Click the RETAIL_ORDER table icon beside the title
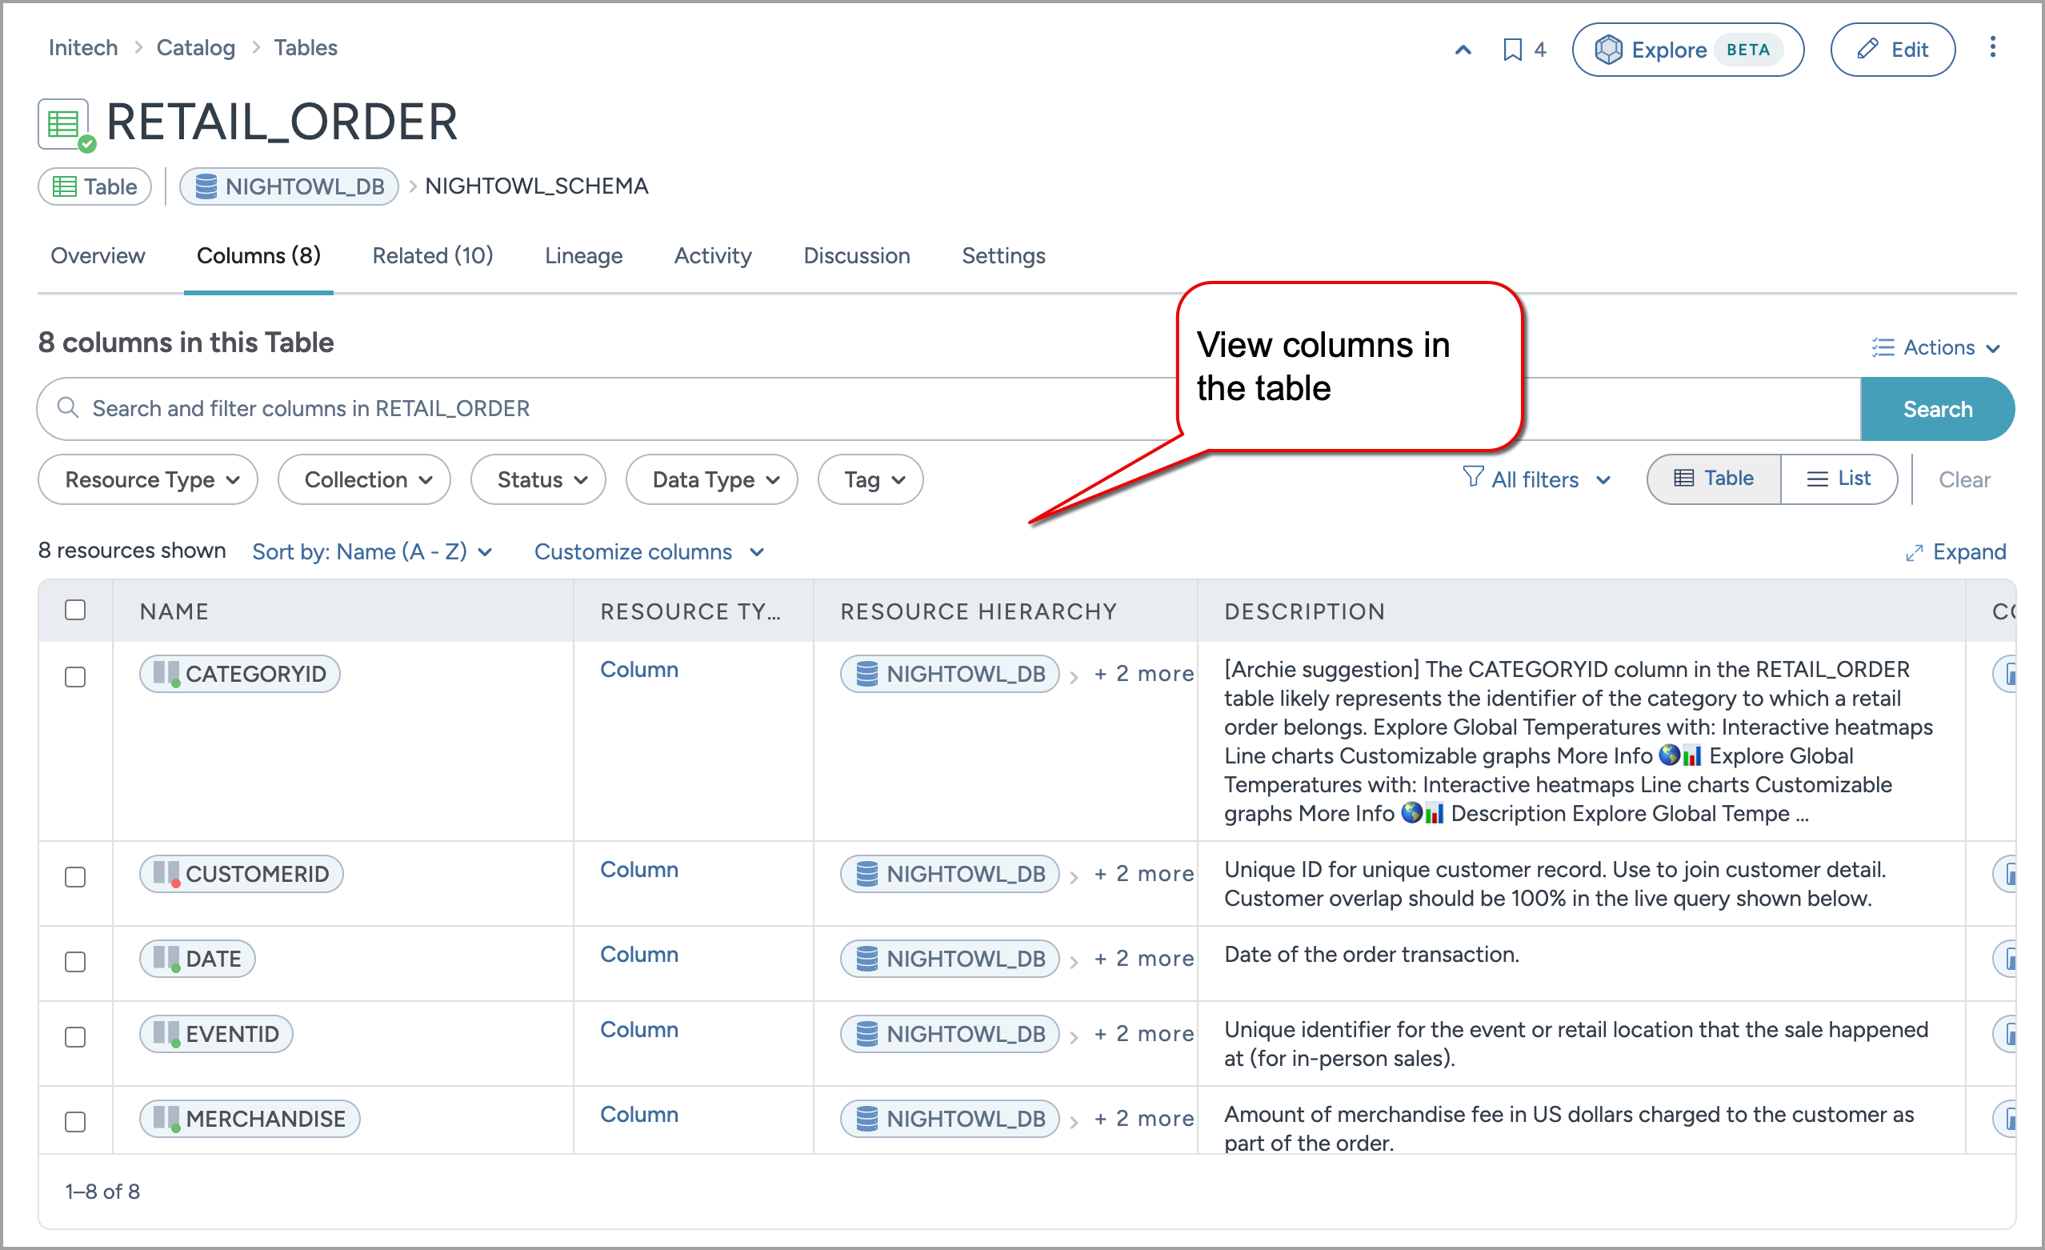 [64, 125]
